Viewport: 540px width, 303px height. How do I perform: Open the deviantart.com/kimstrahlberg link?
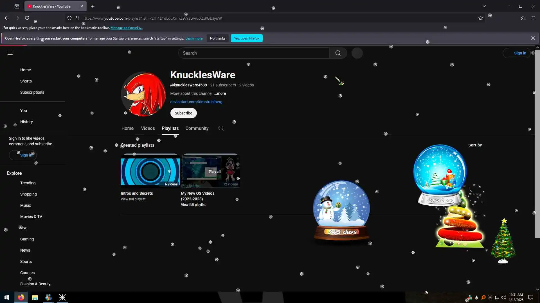tap(196, 102)
